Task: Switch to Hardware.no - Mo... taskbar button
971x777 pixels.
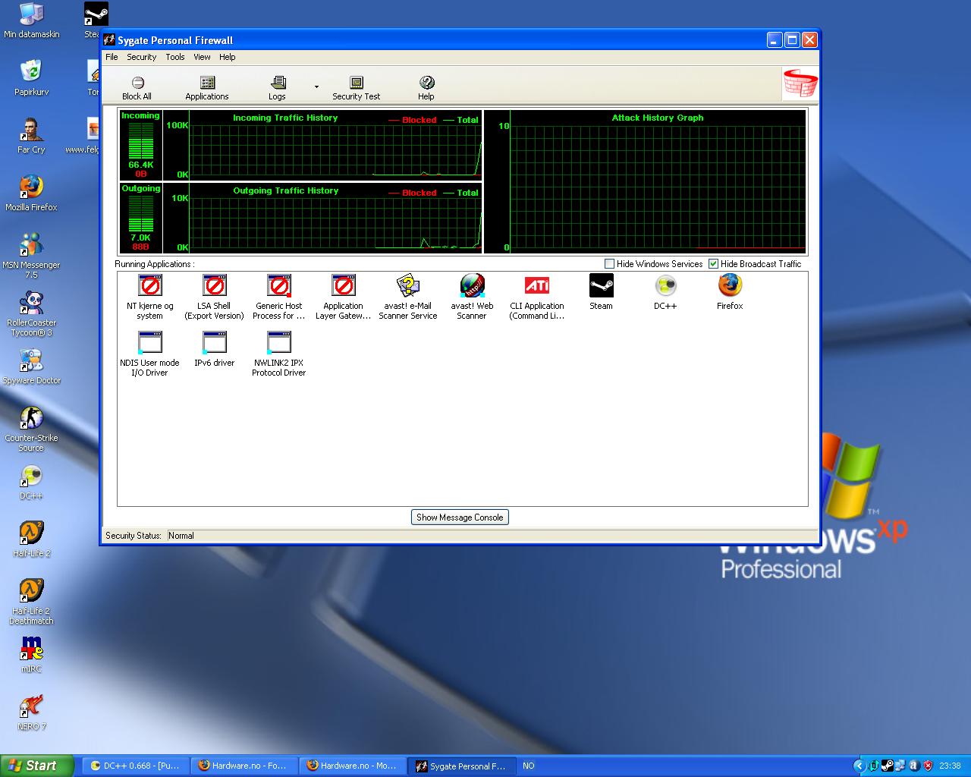Action: click(353, 766)
